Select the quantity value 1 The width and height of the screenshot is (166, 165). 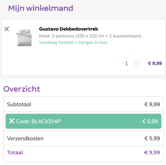(127, 64)
